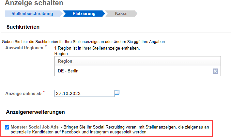The image size is (231, 137).
Task: Click the Monster Social Job Ads label
Action: 35,127
